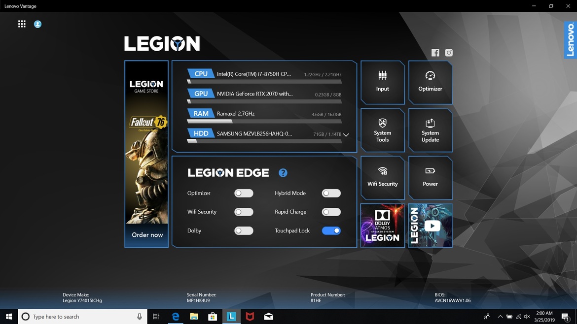Image resolution: width=577 pixels, height=324 pixels.
Task: Open Legion Facebook page icon
Action: pyautogui.click(x=435, y=53)
